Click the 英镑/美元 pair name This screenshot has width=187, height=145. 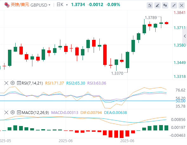click(x=20, y=5)
